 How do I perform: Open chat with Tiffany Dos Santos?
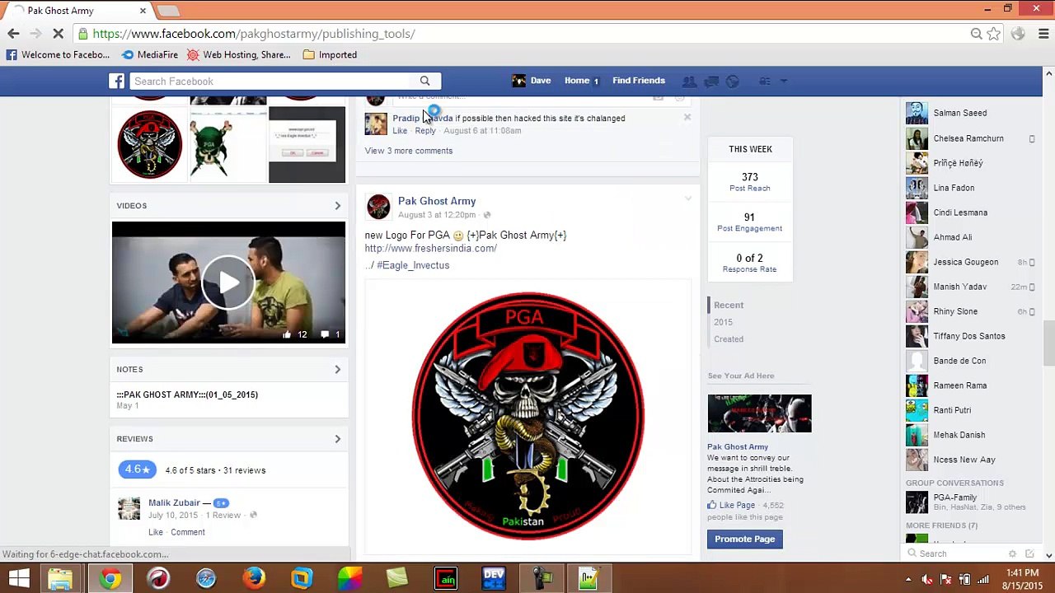point(971,336)
